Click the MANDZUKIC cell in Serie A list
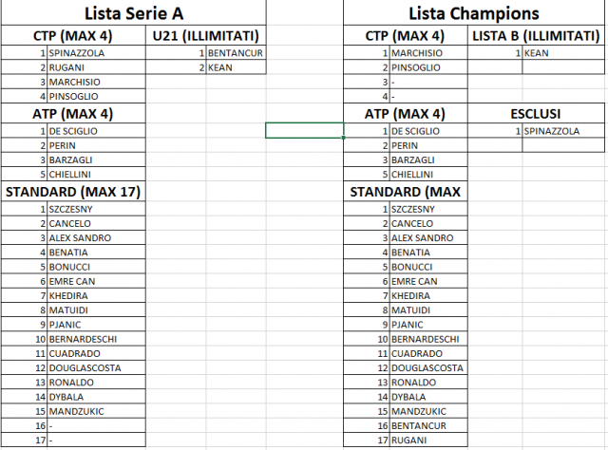The height and width of the screenshot is (450, 608). 96,411
